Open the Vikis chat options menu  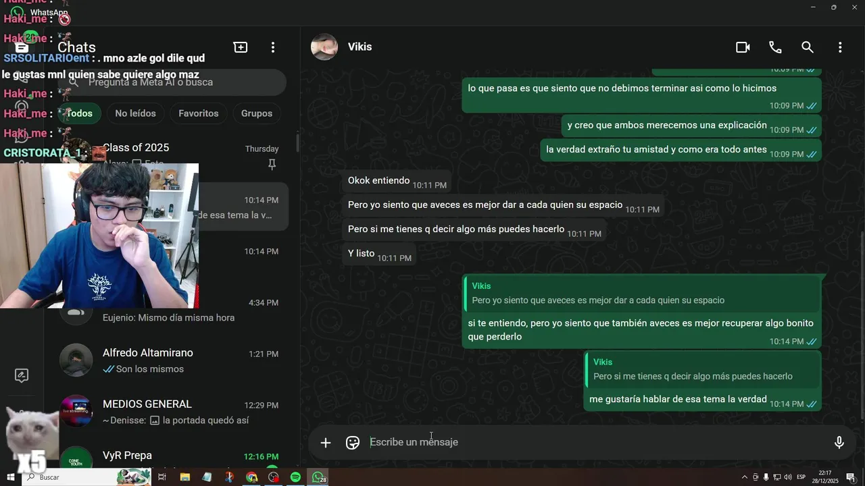coord(840,47)
